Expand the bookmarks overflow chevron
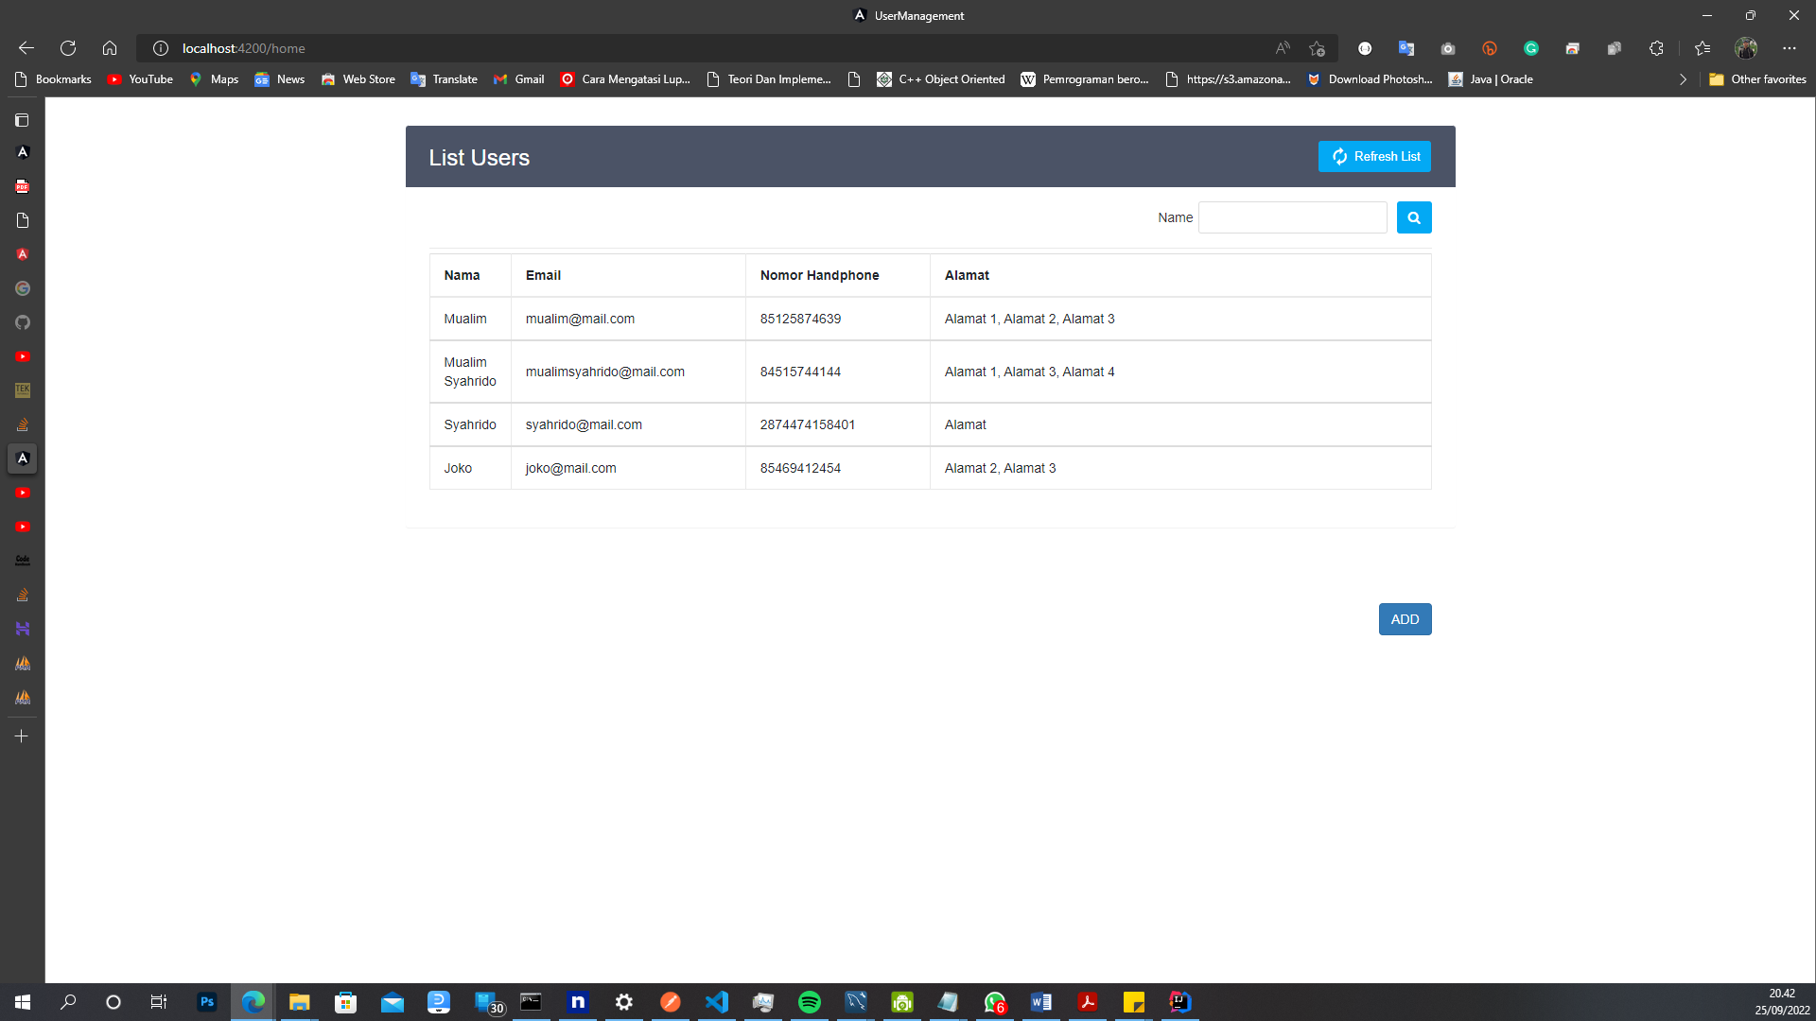Screen dimensions: 1816x1021 click(x=1683, y=79)
